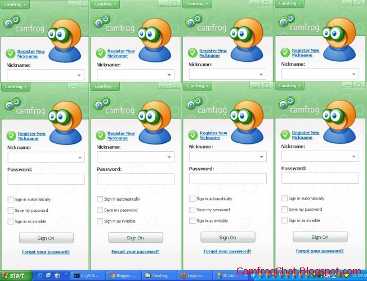The height and width of the screenshot is (281, 367).
Task: Check 'Sign in as invisible' in bottom-right window
Action: point(284,220)
